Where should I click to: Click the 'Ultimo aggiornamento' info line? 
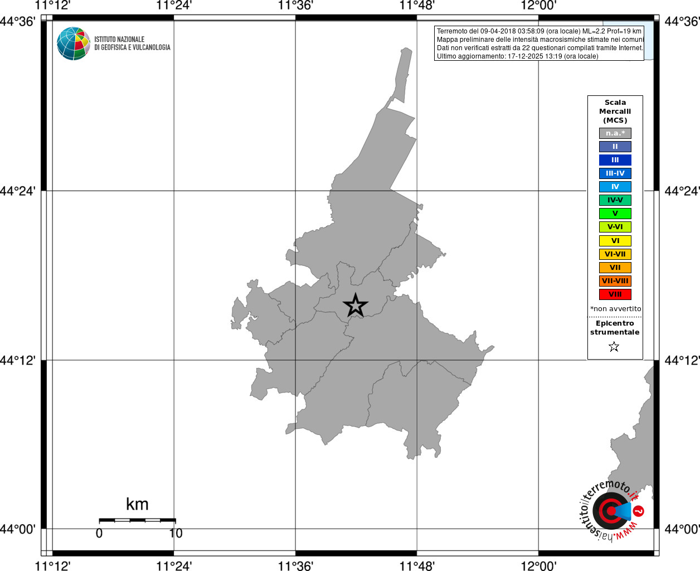(517, 56)
